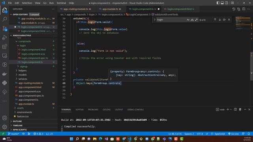Go to next match in find widget

[220, 20]
